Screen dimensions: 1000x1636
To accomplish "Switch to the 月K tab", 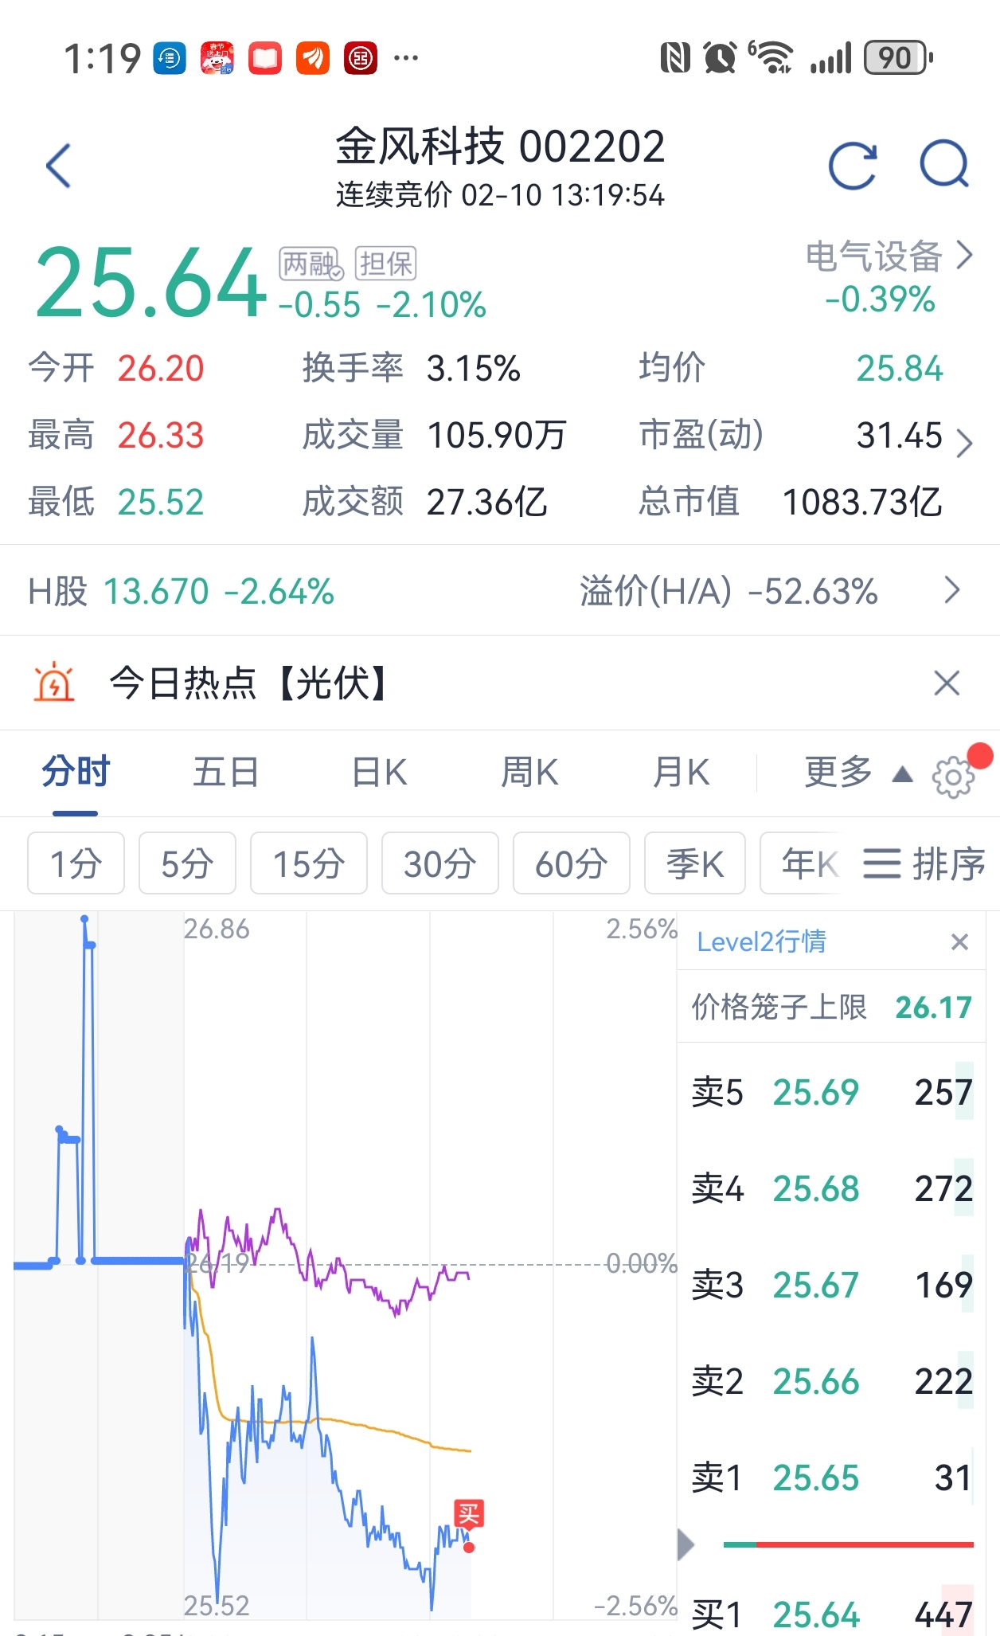I will (681, 773).
